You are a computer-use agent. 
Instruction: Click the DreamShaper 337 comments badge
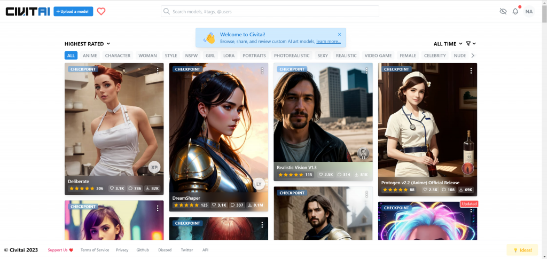(237, 205)
